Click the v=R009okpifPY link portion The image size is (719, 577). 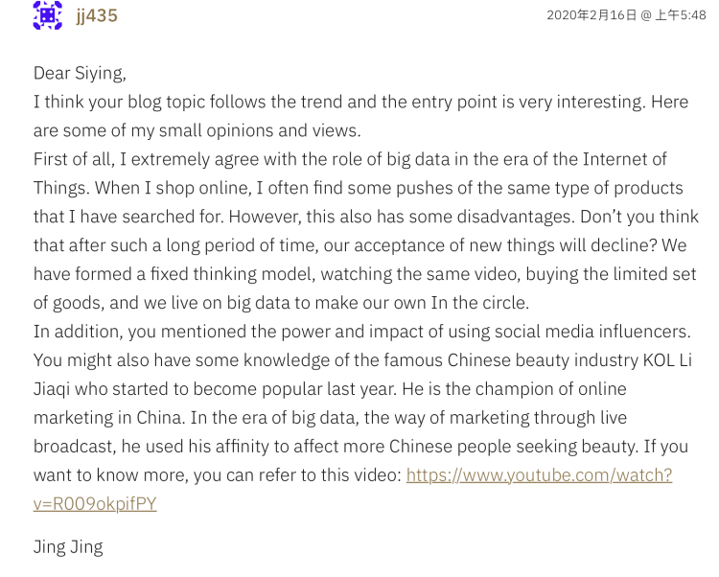click(95, 503)
